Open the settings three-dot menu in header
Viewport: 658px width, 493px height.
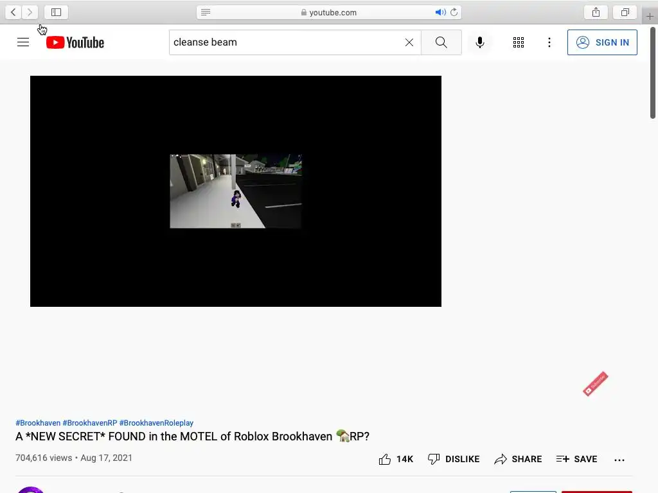coord(549,42)
